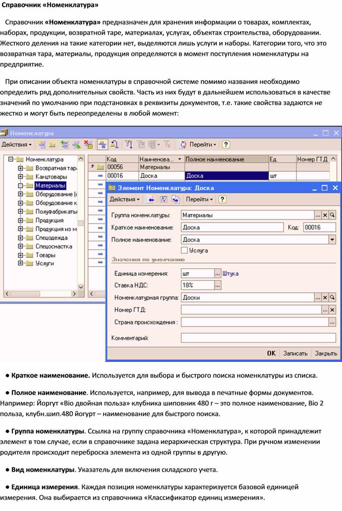Expand the Возвратная тара tree folder
Viewport: 342px width, 511px height.
pyautogui.click(x=21, y=168)
